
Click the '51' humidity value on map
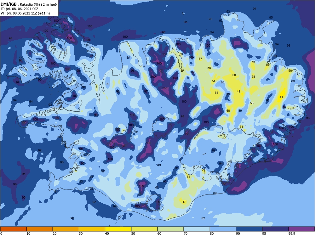tap(241, 126)
